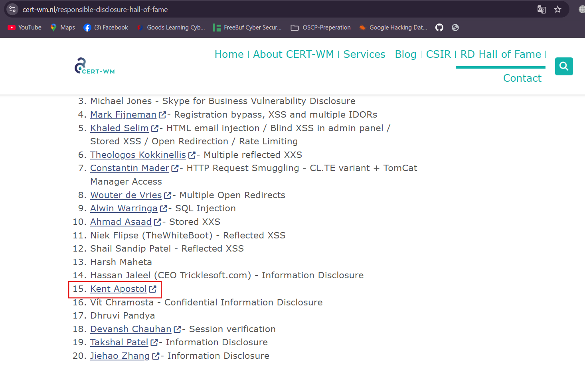The width and height of the screenshot is (585, 368).
Task: Click the external link icon beside Kent Apostol
Action: [153, 289]
